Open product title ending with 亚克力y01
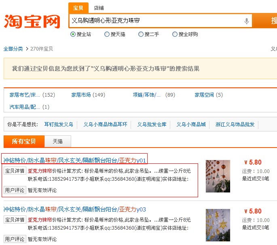 point(74,160)
